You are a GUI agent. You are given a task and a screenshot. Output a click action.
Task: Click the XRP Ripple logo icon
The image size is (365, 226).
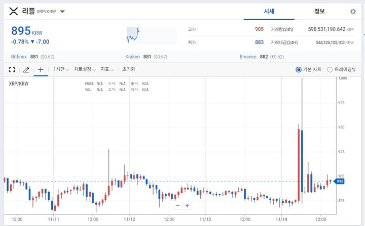tap(14, 11)
